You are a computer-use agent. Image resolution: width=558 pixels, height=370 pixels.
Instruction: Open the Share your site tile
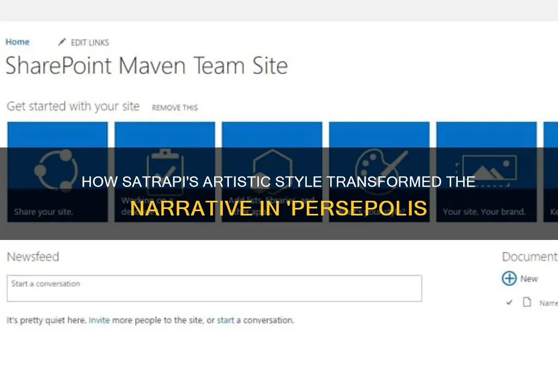point(57,172)
